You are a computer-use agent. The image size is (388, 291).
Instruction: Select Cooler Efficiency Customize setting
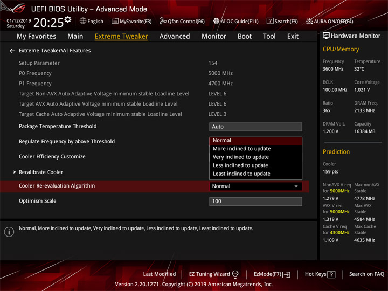52,157
